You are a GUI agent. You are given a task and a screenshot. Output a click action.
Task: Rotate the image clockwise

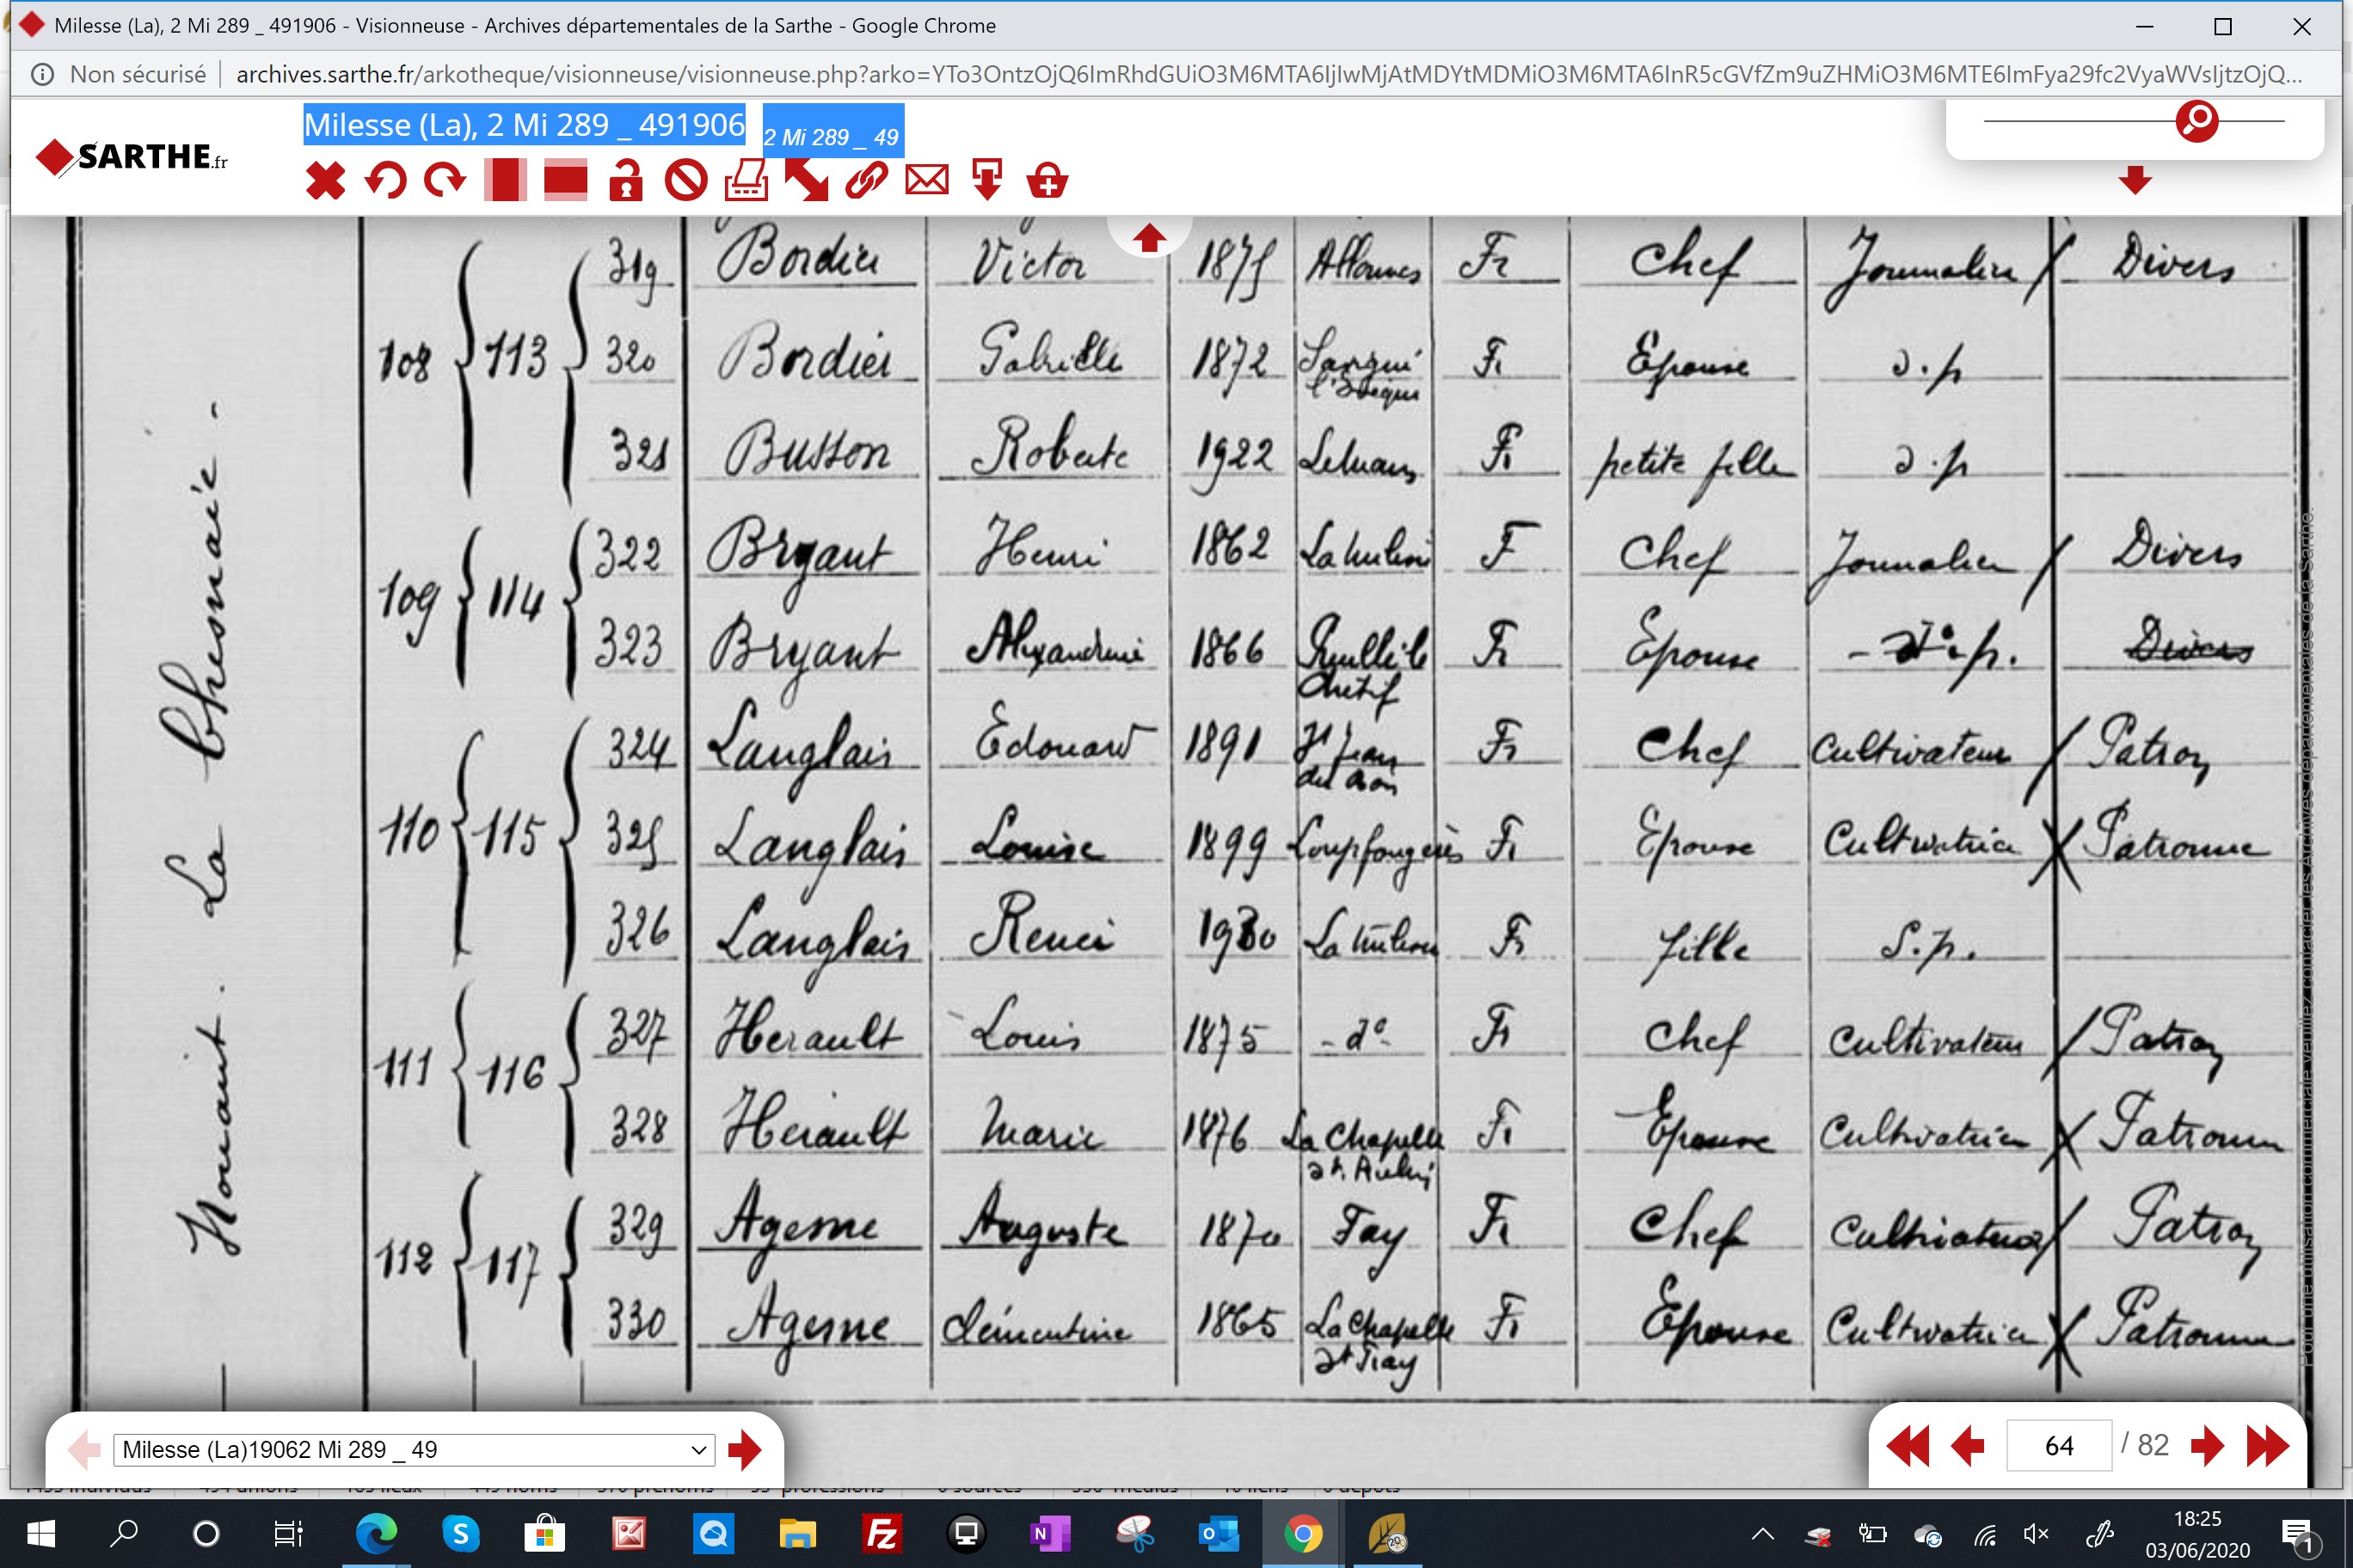445,181
